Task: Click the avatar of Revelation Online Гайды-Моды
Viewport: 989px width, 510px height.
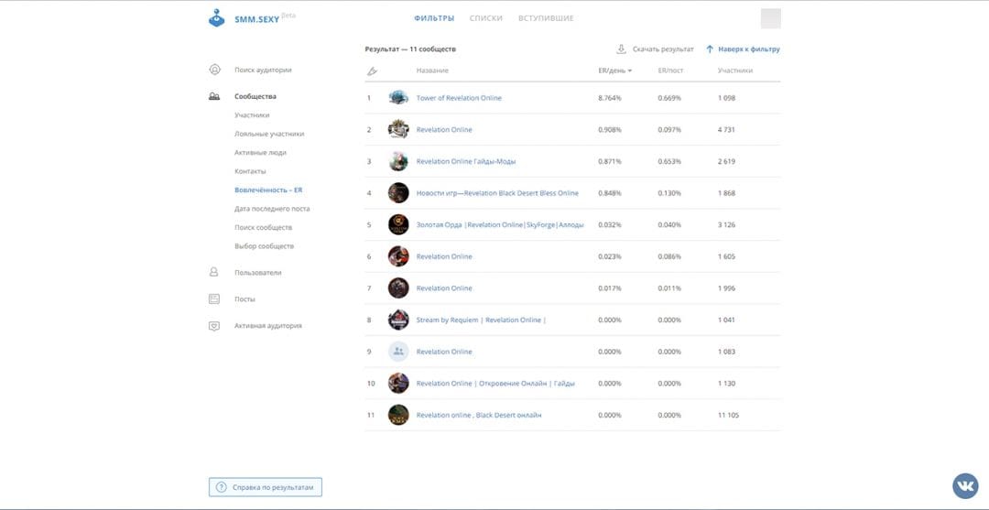Action: [398, 161]
